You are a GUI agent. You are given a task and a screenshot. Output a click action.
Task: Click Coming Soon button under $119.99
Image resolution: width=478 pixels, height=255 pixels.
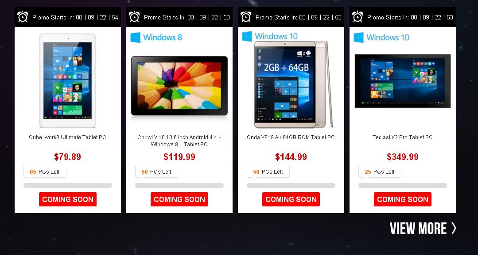[179, 199]
